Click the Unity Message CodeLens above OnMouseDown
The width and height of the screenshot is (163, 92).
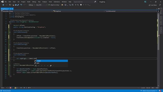tap(18, 31)
